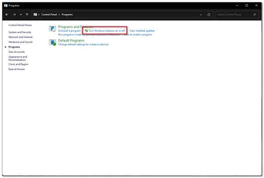Click Uninstall a program link
264x178 pixels.
(70, 31)
